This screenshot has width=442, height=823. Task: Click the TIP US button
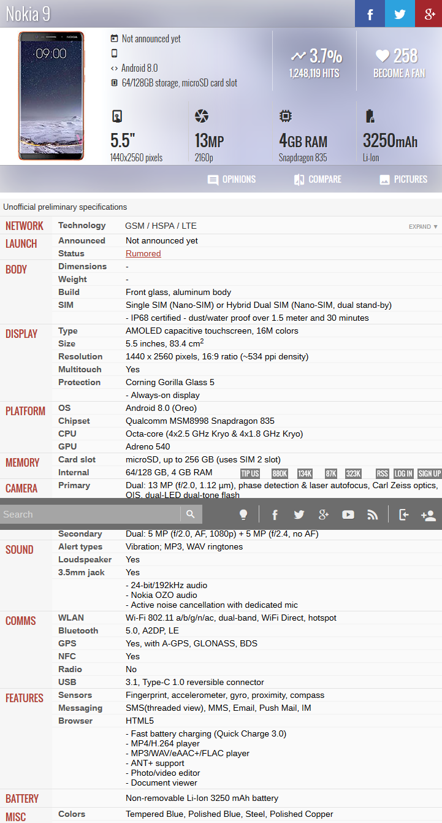click(250, 473)
